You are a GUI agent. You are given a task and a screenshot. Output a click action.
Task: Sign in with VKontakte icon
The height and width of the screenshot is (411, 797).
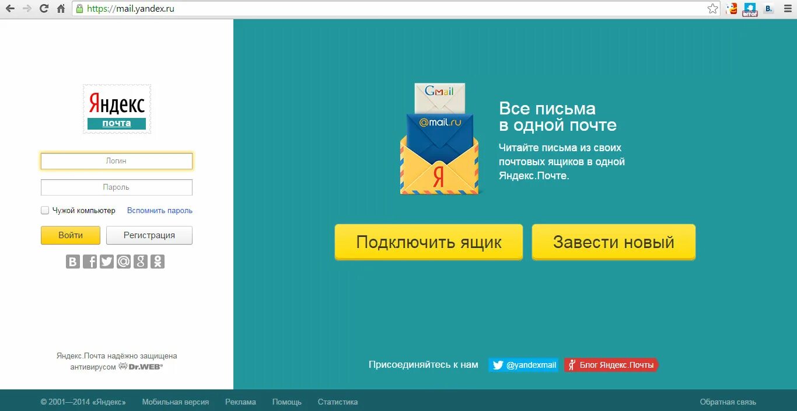pos(73,262)
